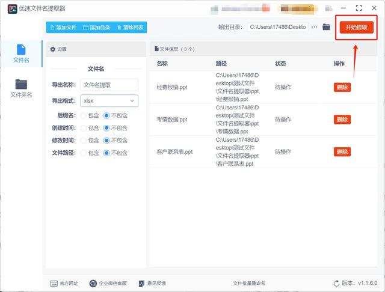385x292 pixels.
Task: Click file name 客户联系表.ppt
Action: (174, 152)
